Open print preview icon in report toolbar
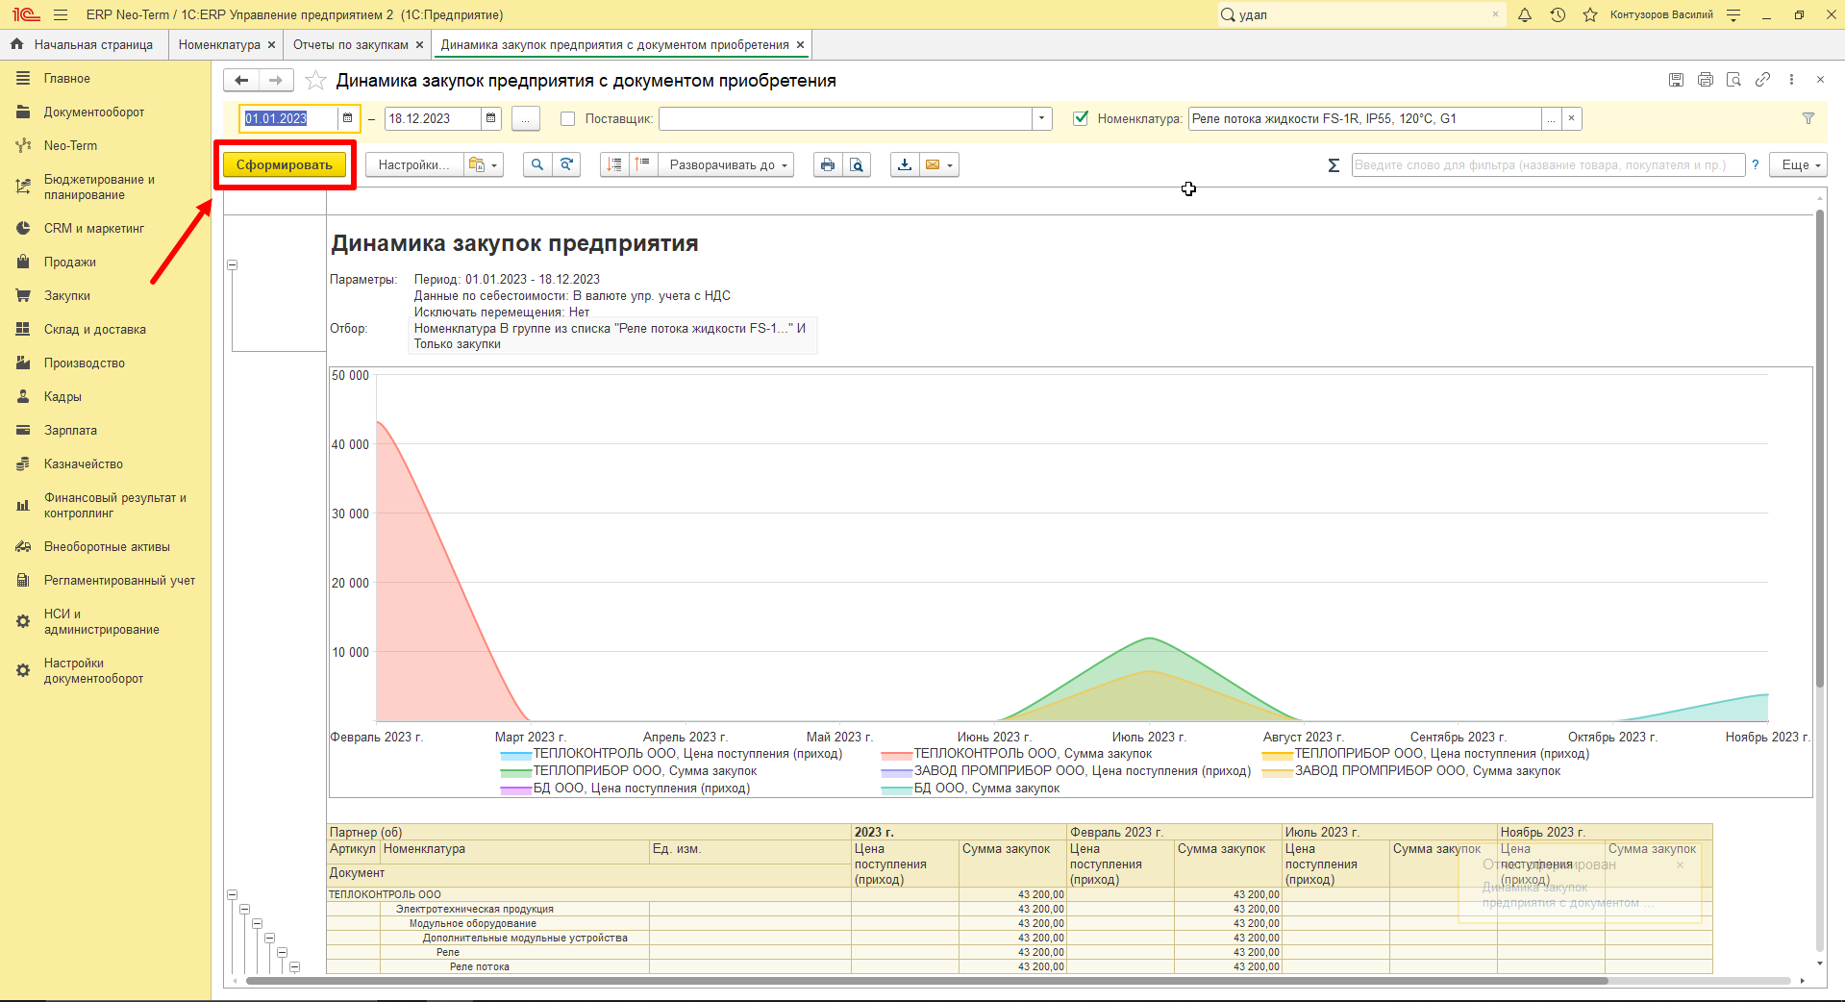This screenshot has height=1002, width=1845. click(x=857, y=165)
